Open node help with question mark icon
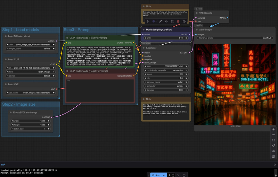The width and height of the screenshot is (278, 177). (x=184, y=21)
